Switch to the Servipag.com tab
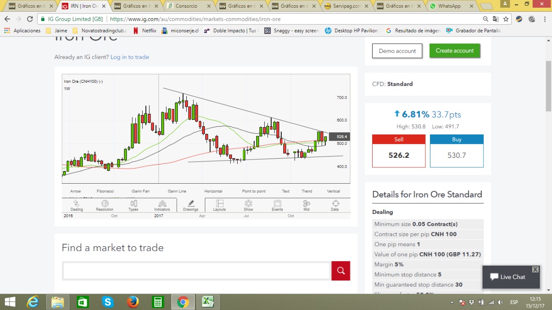The height and width of the screenshot is (310, 552). click(x=348, y=6)
